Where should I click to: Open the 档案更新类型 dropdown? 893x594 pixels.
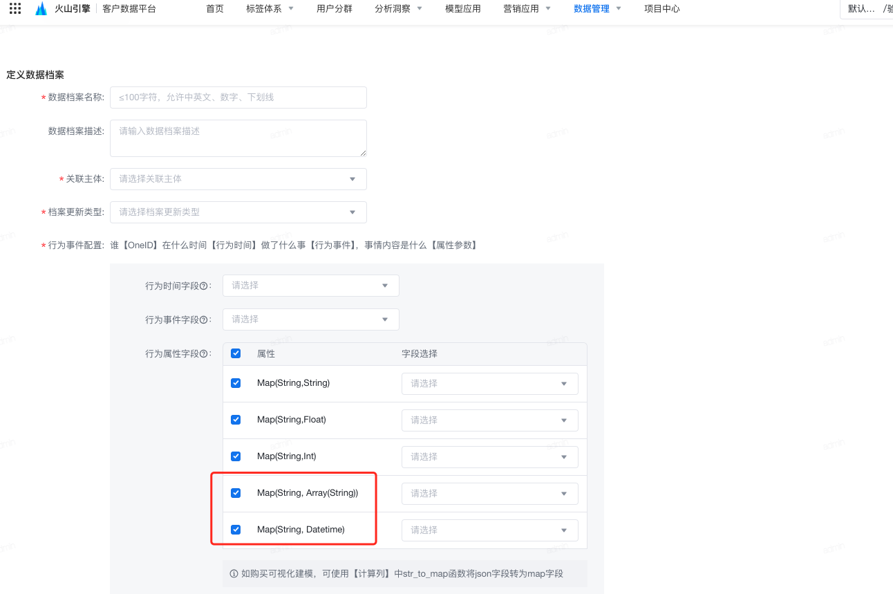(x=238, y=212)
